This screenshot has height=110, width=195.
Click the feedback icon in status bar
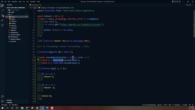pos(190,105)
